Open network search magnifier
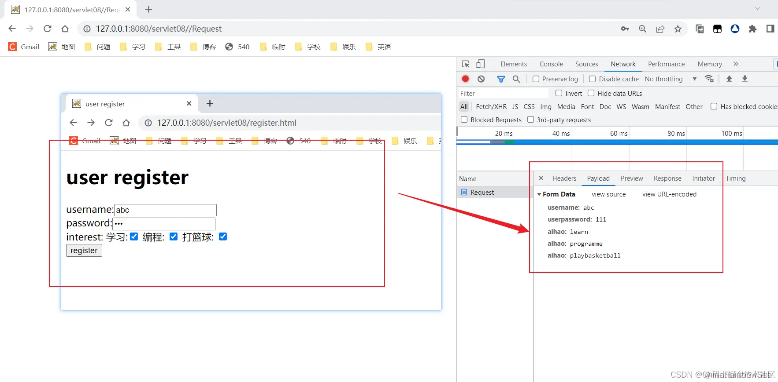This screenshot has width=778, height=382. click(x=516, y=79)
